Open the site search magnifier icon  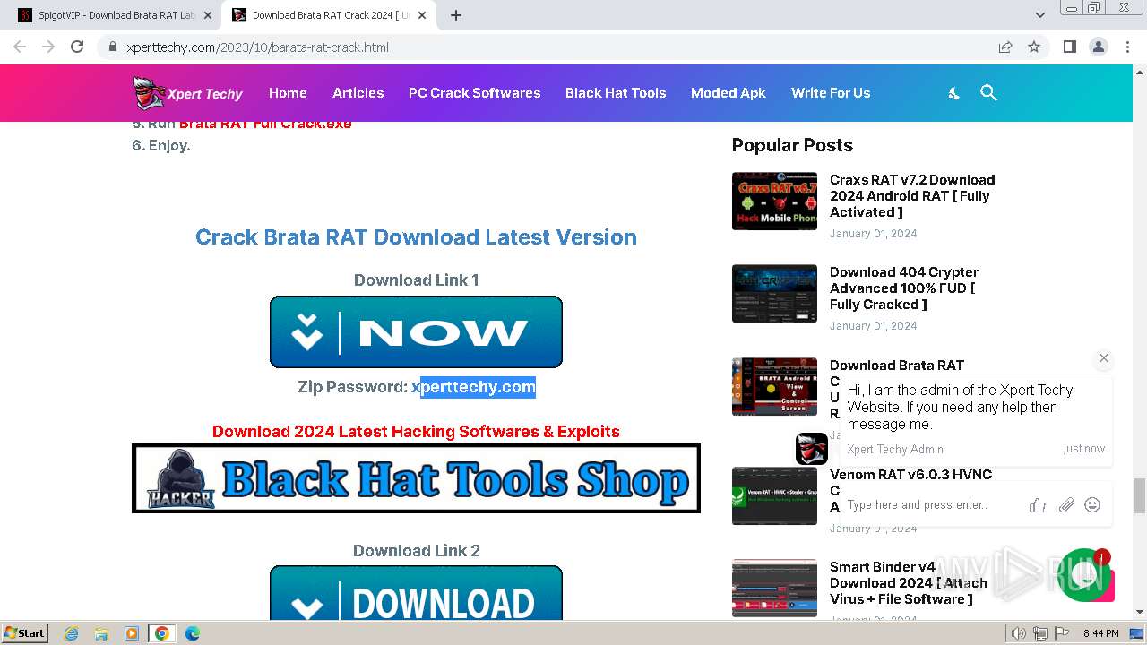(988, 93)
